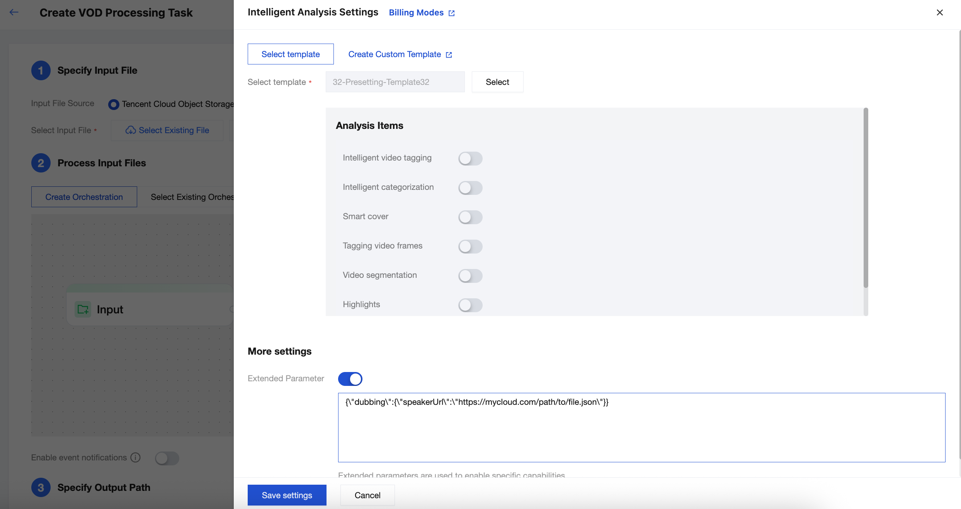Image resolution: width=961 pixels, height=509 pixels.
Task: Click the Analysis Items scrollbar
Action: tap(866, 198)
